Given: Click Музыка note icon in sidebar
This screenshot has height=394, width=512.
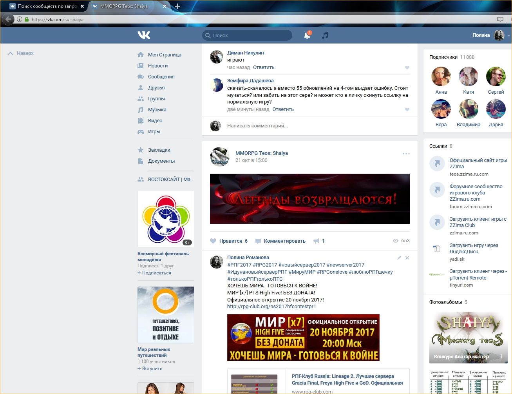Looking at the screenshot, I should tap(141, 110).
